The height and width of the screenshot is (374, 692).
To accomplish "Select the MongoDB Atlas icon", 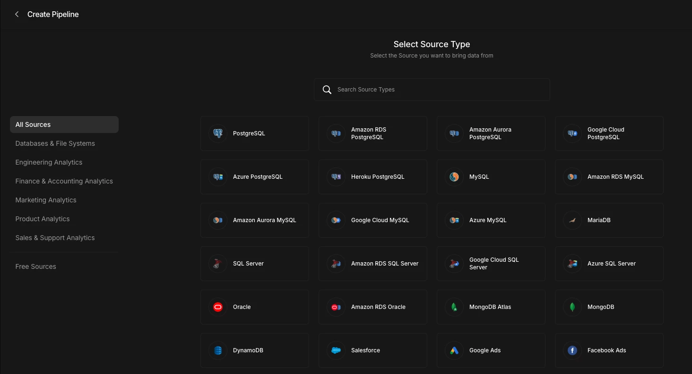I will [x=454, y=307].
